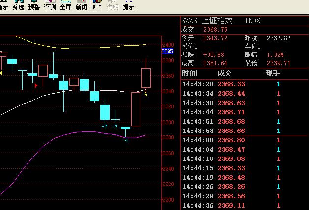Click the F10 company info icon
This screenshot has width=309, height=210.
[x=97, y=5]
